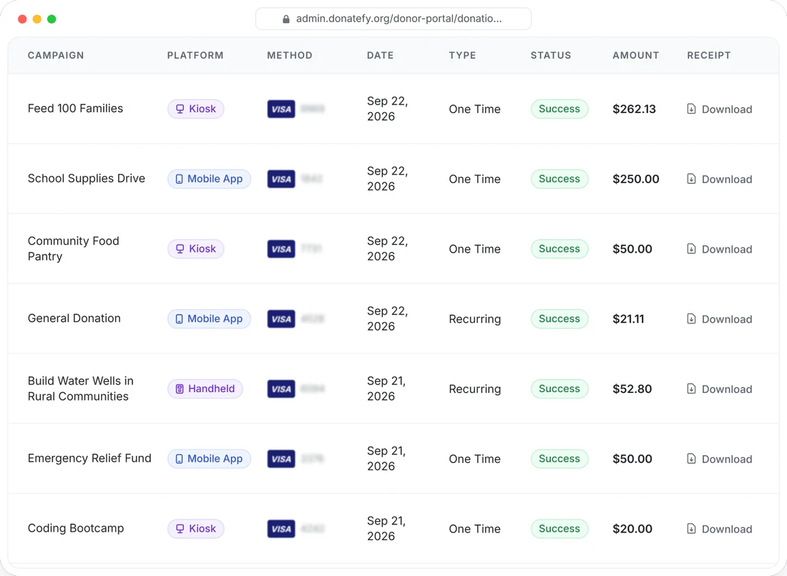The height and width of the screenshot is (576, 787).
Task: Click Success status for Coding Bootcamp
Action: (559, 528)
